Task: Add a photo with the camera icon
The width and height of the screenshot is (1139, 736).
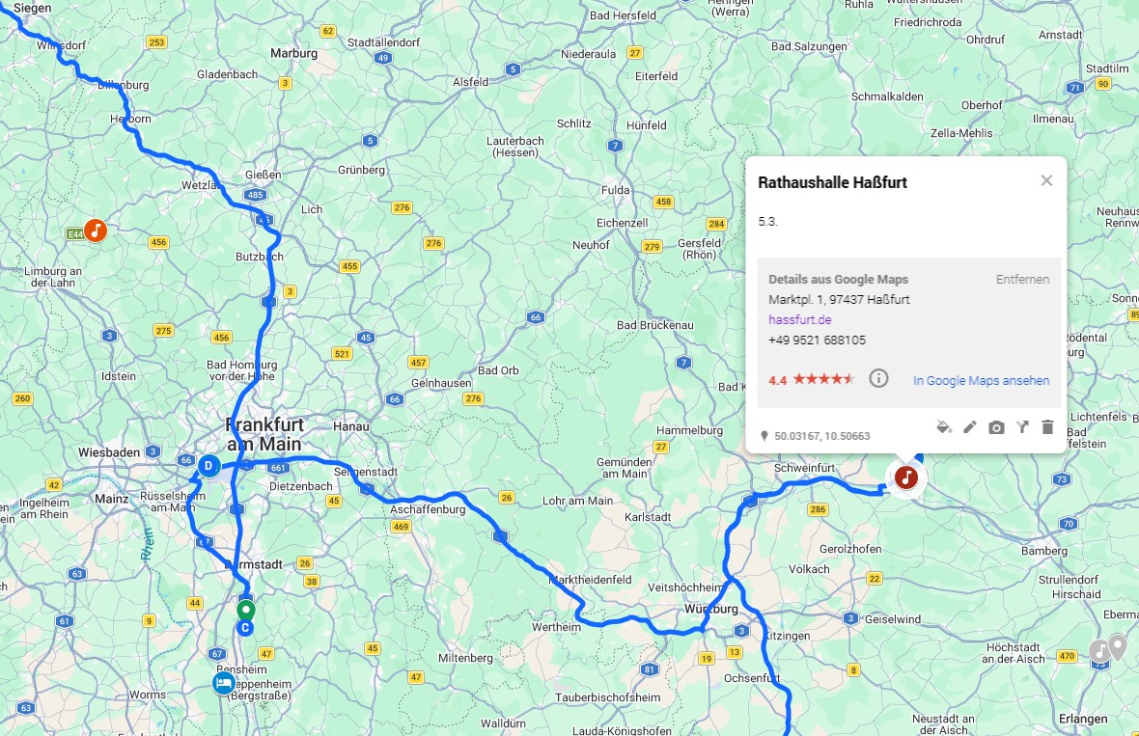Action: [x=996, y=427]
